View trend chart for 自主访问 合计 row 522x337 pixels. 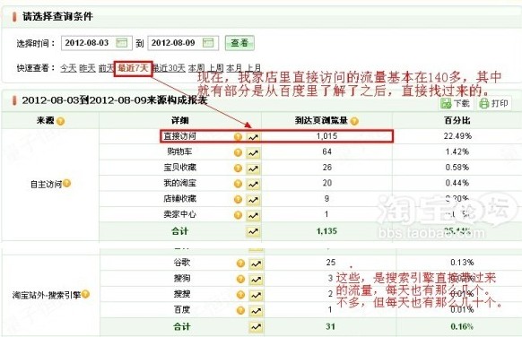253,231
